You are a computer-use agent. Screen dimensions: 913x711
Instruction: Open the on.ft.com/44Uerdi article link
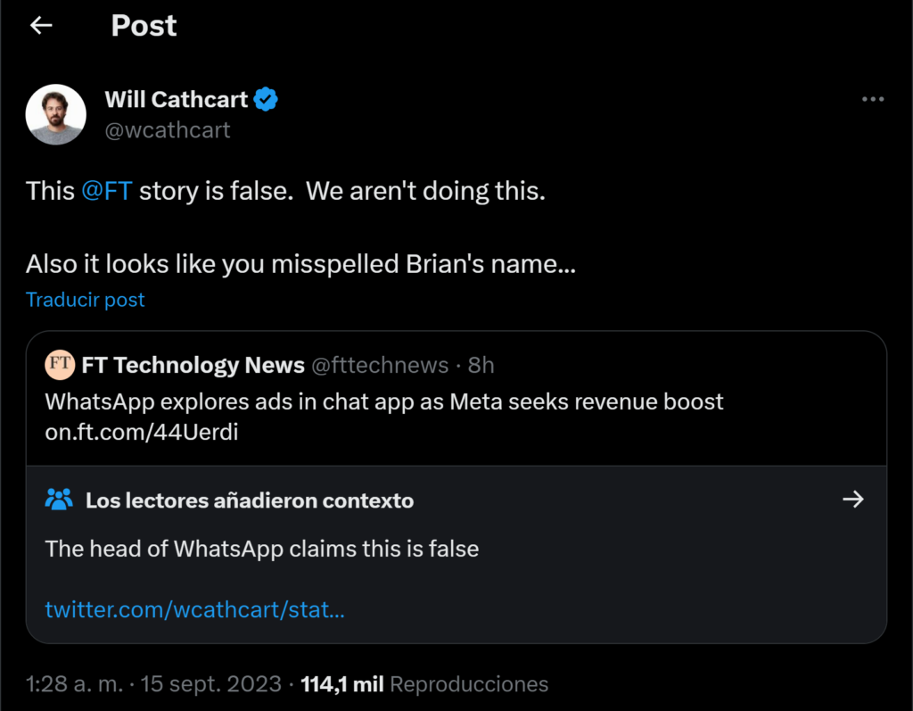click(142, 432)
